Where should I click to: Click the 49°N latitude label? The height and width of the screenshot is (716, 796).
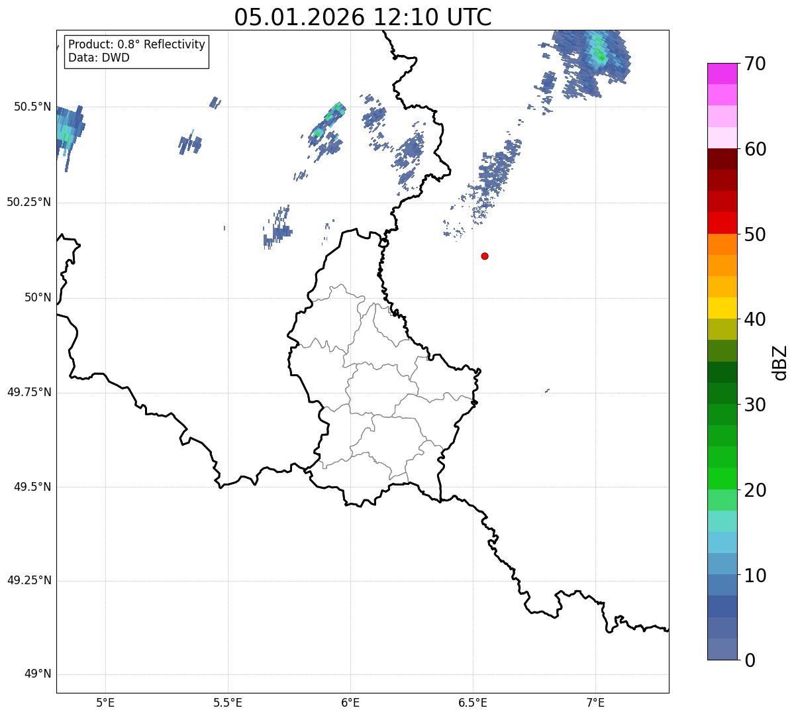38,674
